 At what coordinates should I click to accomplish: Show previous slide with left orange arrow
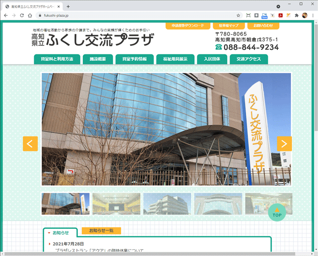tap(30, 144)
